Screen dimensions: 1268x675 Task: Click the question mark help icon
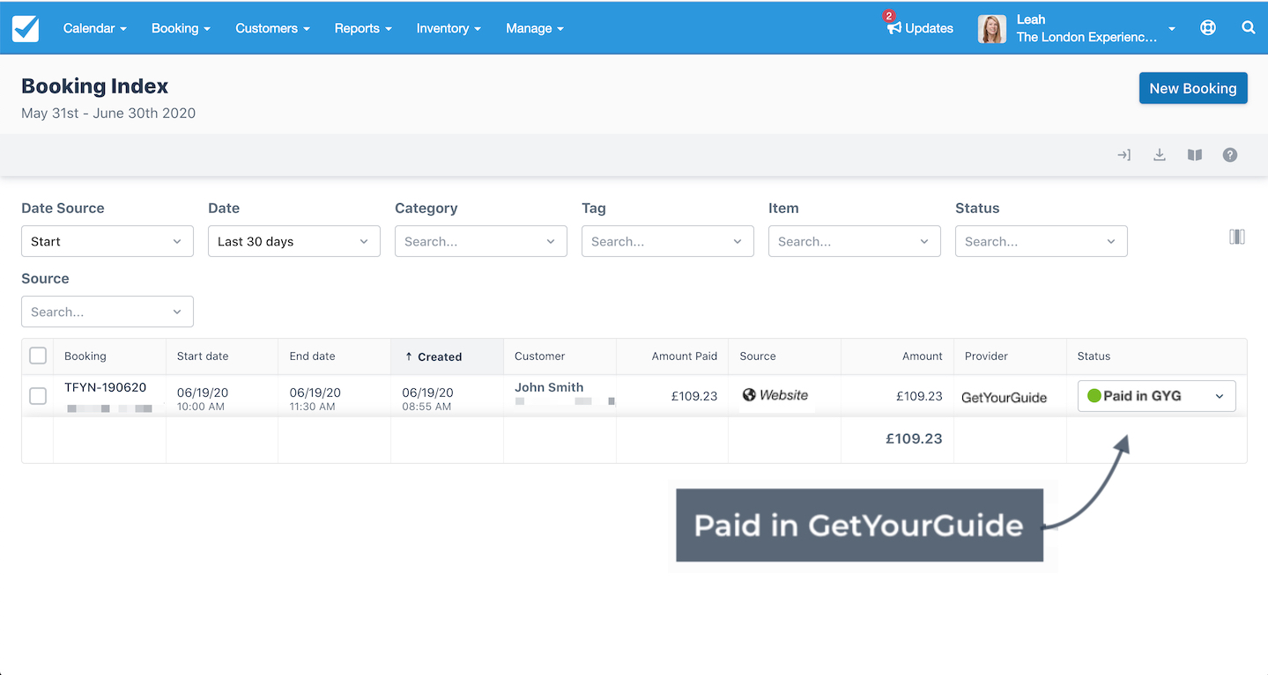click(x=1230, y=155)
